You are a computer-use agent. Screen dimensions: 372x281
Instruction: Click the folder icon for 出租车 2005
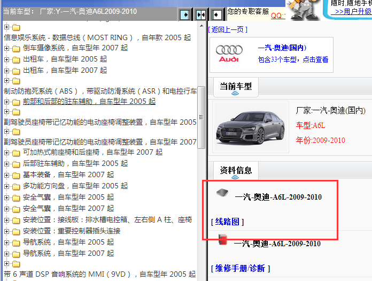tap(16, 59)
